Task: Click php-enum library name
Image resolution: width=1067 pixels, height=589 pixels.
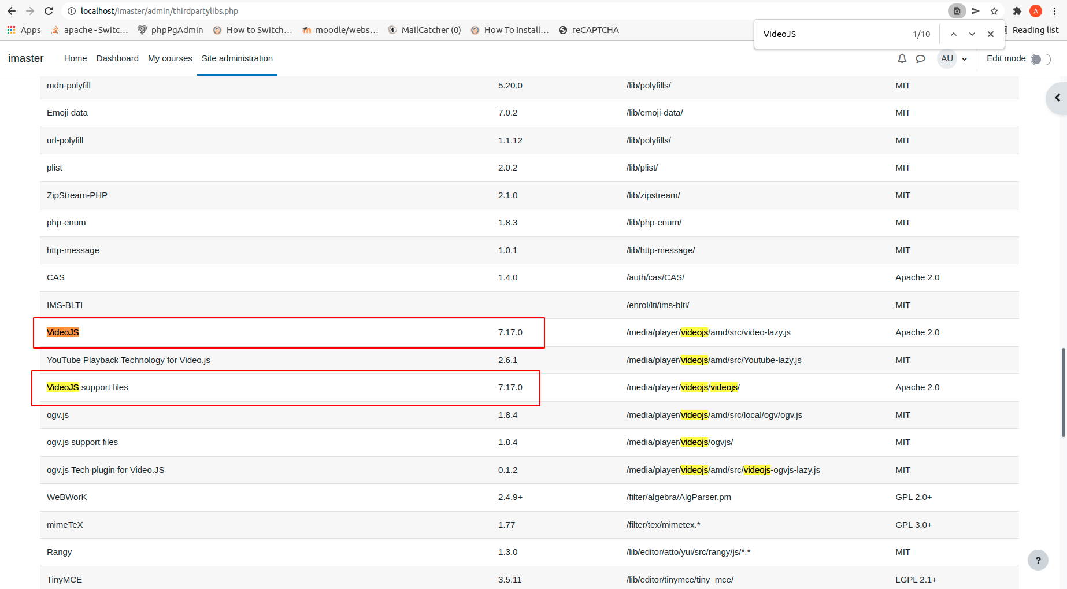Action: [66, 223]
